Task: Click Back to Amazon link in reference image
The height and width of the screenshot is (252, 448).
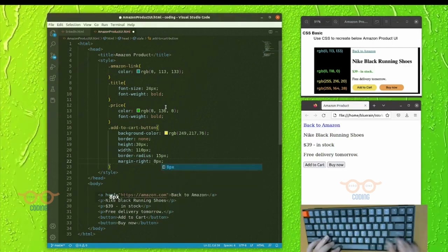Action: tap(364, 51)
